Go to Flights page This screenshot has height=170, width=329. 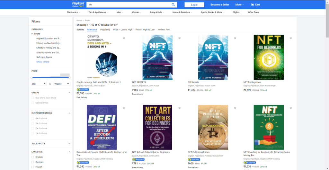tap(236, 13)
